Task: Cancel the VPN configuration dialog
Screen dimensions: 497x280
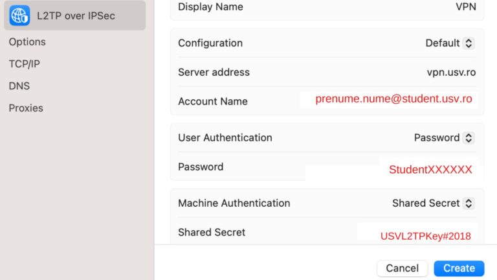Action: coord(403,268)
